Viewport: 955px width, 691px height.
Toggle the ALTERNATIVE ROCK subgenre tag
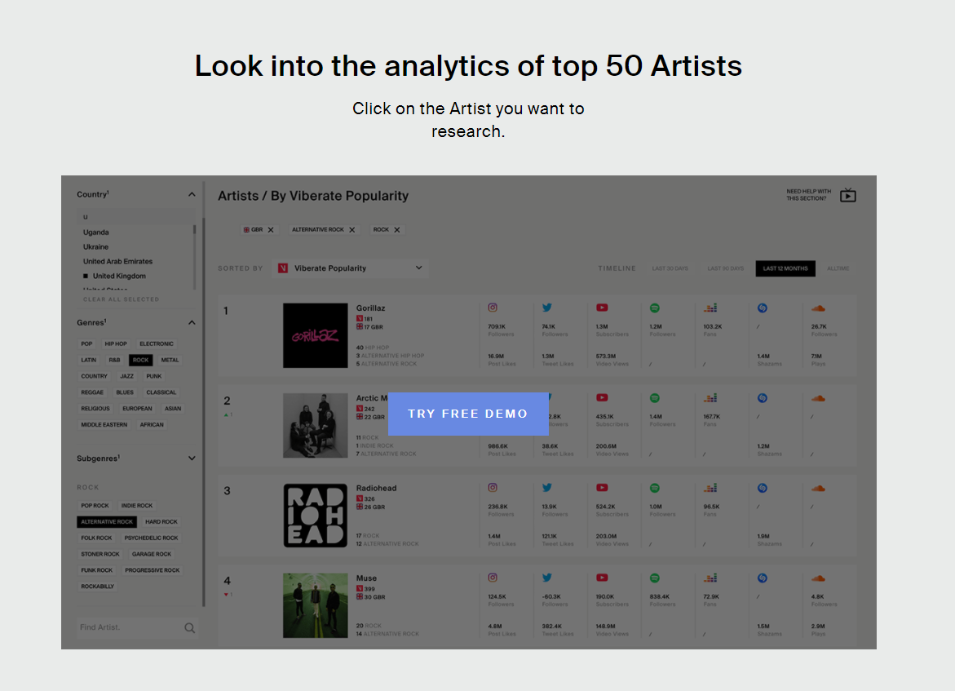(107, 522)
